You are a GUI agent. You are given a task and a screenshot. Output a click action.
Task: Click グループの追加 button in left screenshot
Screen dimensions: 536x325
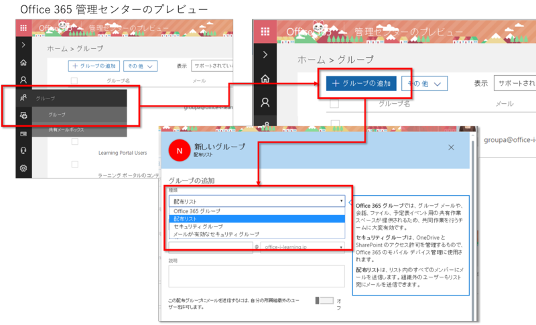pos(94,66)
